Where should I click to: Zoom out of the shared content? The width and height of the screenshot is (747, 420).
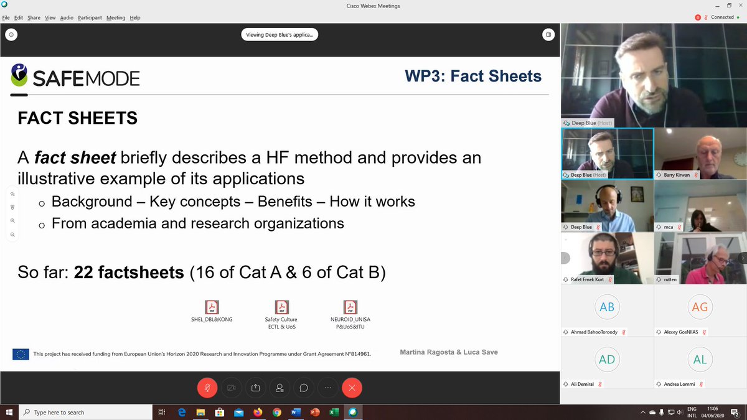click(12, 235)
